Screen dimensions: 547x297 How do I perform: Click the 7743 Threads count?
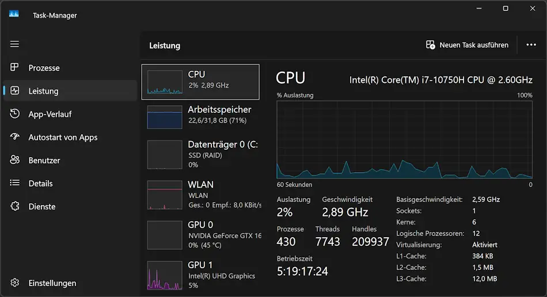328,242
